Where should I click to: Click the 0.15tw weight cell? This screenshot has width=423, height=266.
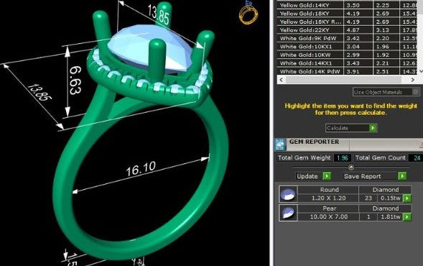tap(391, 198)
